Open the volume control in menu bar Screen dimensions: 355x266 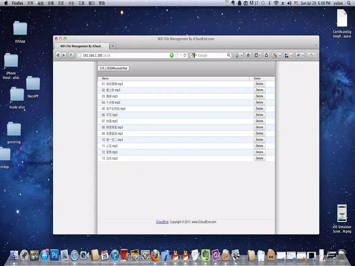(x=289, y=3)
